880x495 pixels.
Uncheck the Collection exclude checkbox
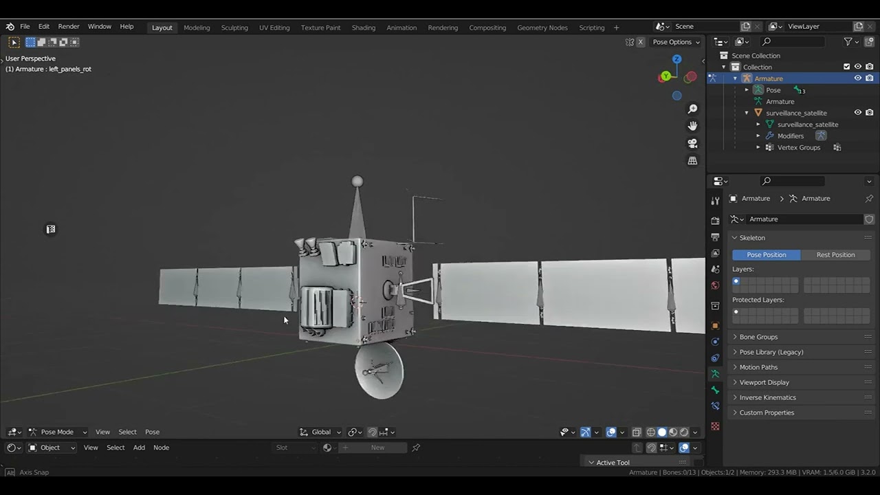(x=846, y=67)
